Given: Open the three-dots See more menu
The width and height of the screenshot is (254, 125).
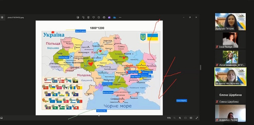Looking at the screenshot, I should click(120, 17).
